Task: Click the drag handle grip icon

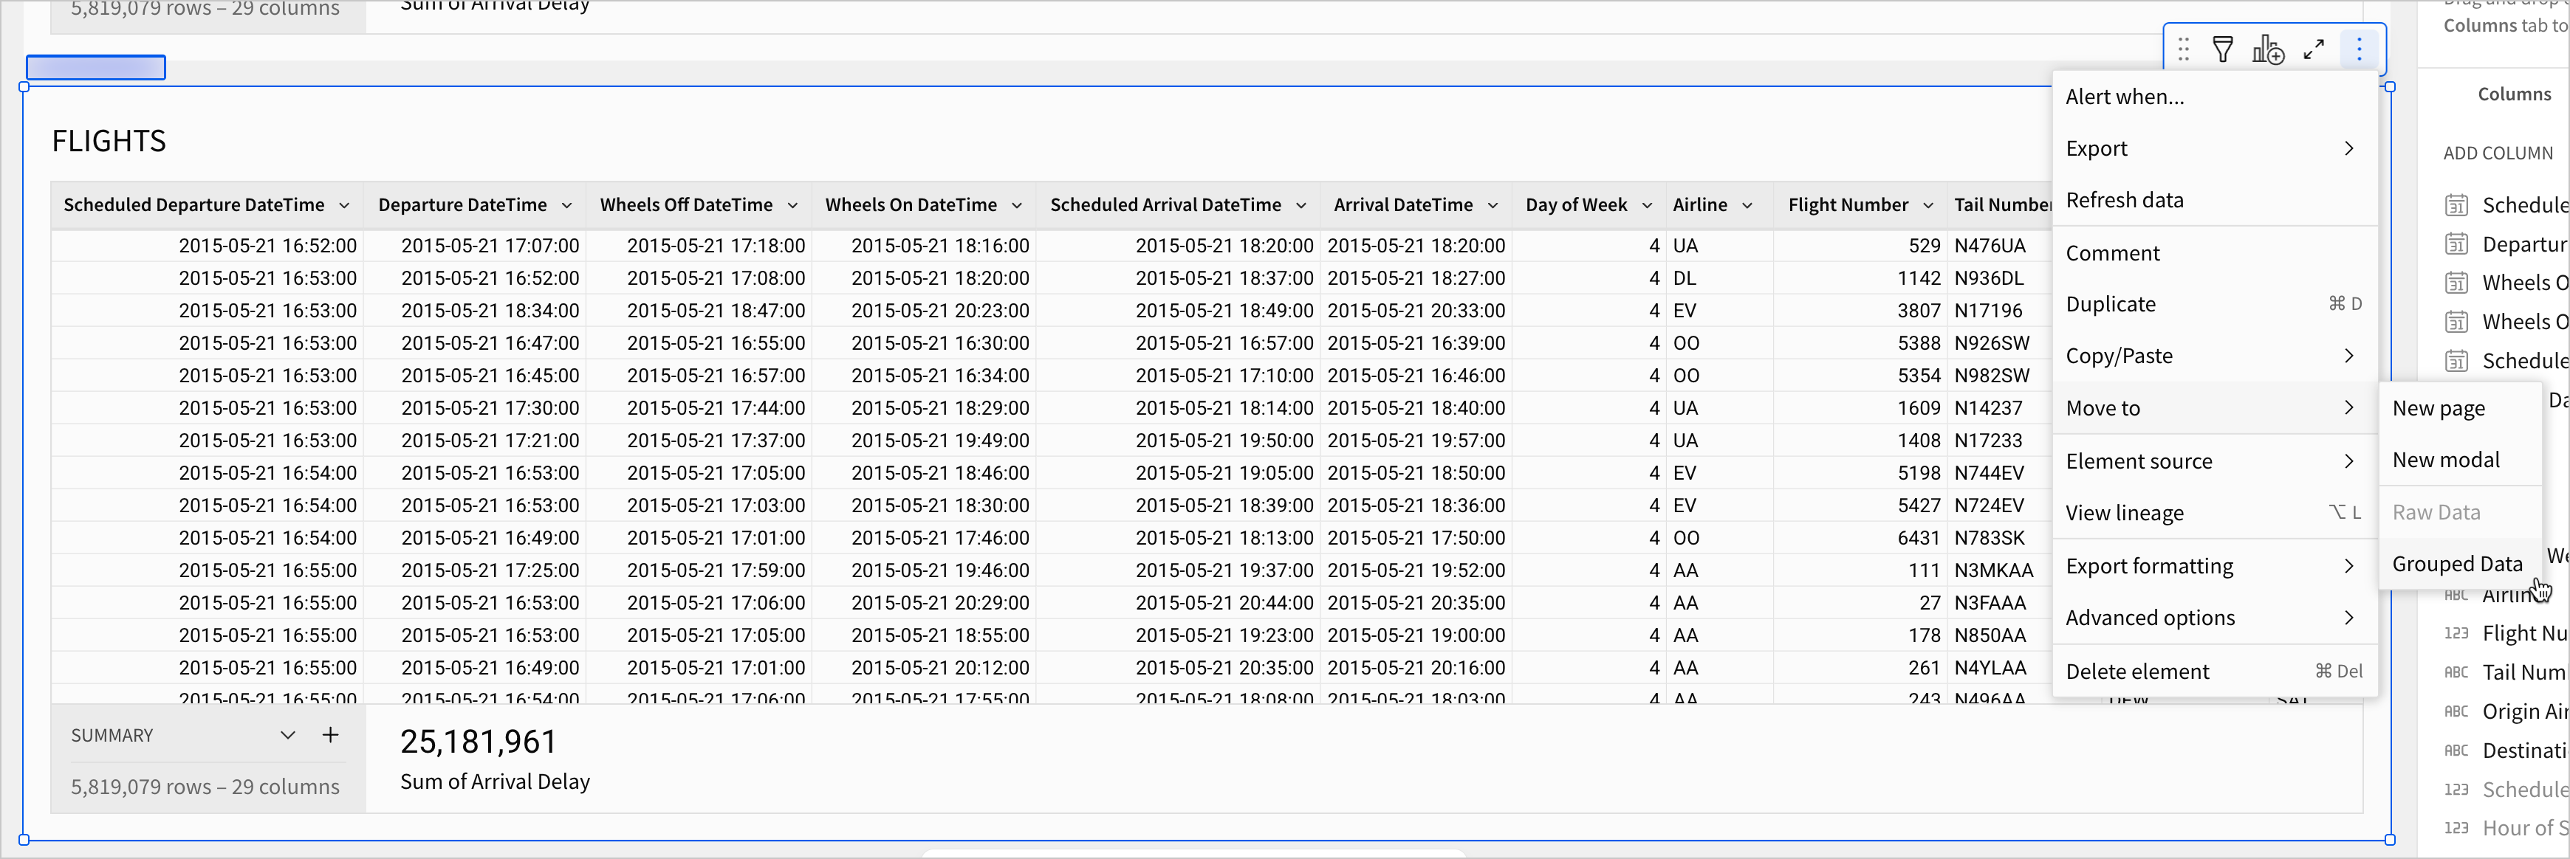Action: pos(2183,49)
